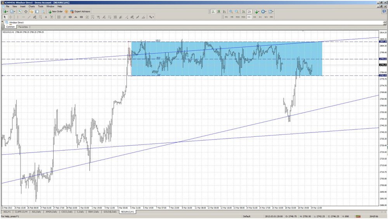Image resolution: width=388 pixels, height=219 pixels.
Task: Select the Fibonacci Retracement tool
Action: [40, 17]
